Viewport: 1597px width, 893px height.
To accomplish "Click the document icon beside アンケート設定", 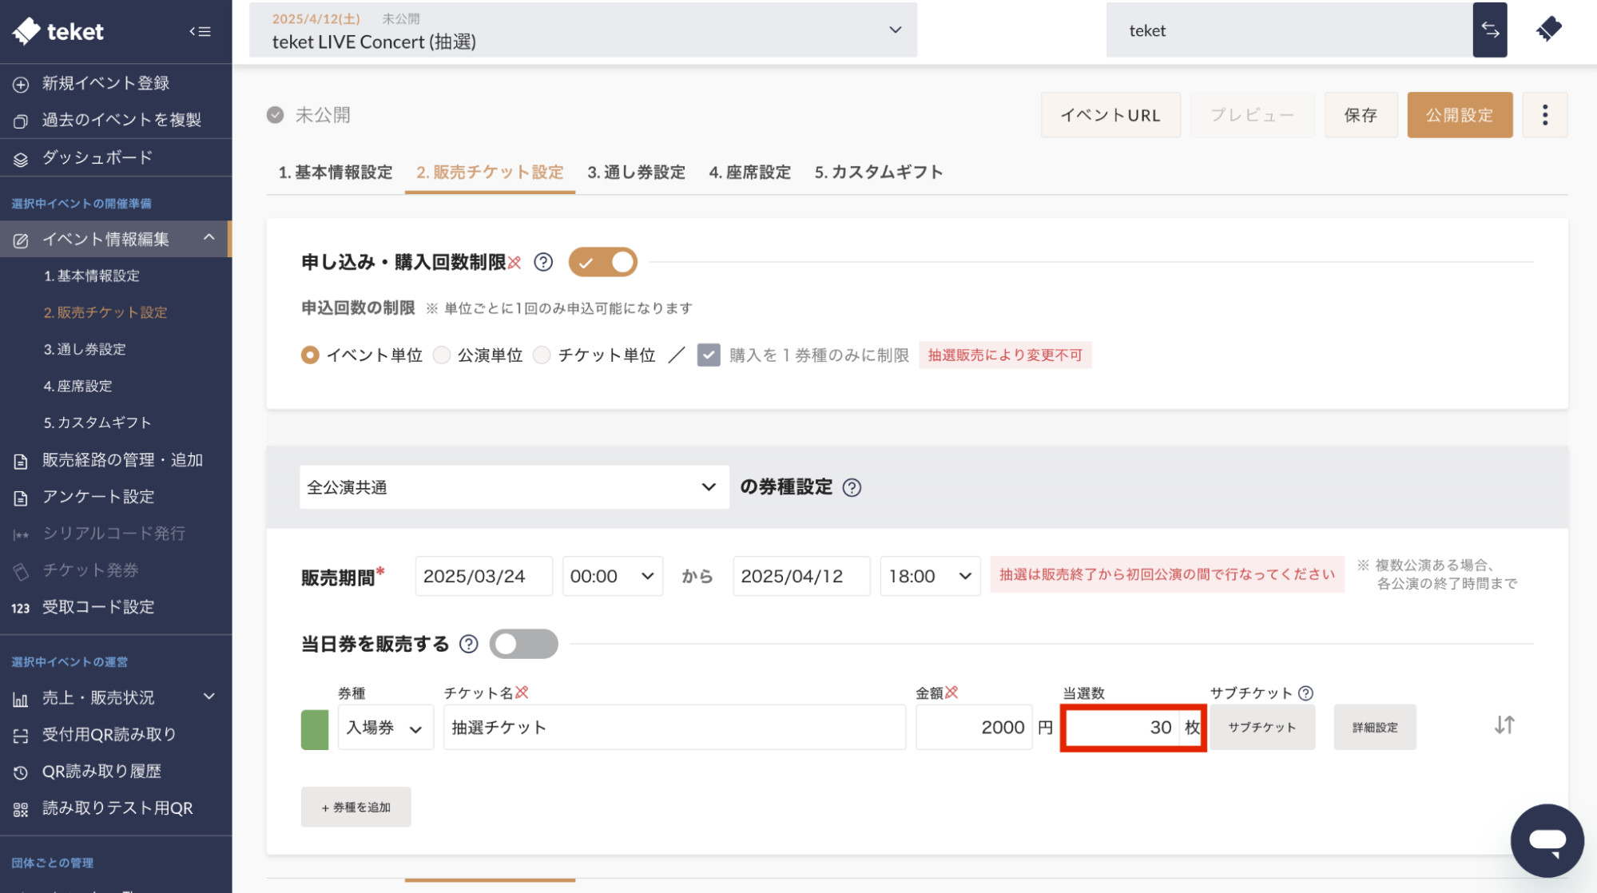I will [x=21, y=498].
